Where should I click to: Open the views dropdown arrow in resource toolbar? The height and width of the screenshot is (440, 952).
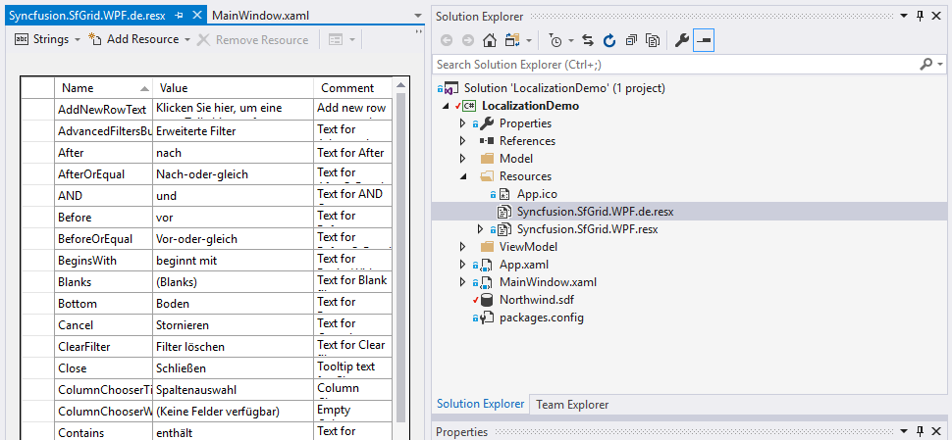tap(351, 40)
